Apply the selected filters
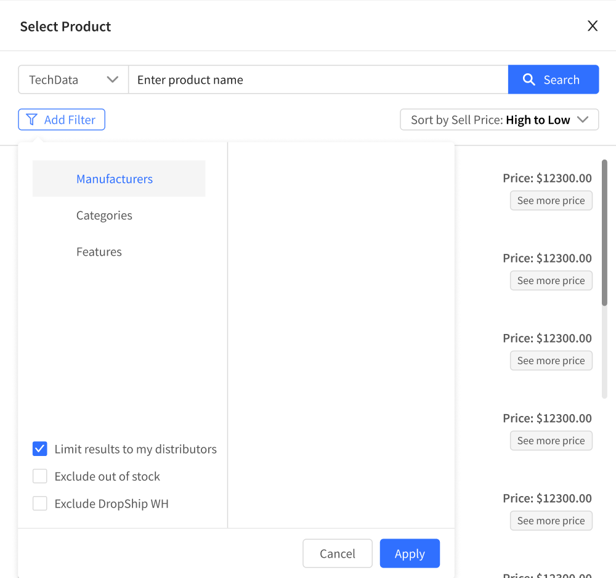This screenshot has width=616, height=578. coord(410,553)
